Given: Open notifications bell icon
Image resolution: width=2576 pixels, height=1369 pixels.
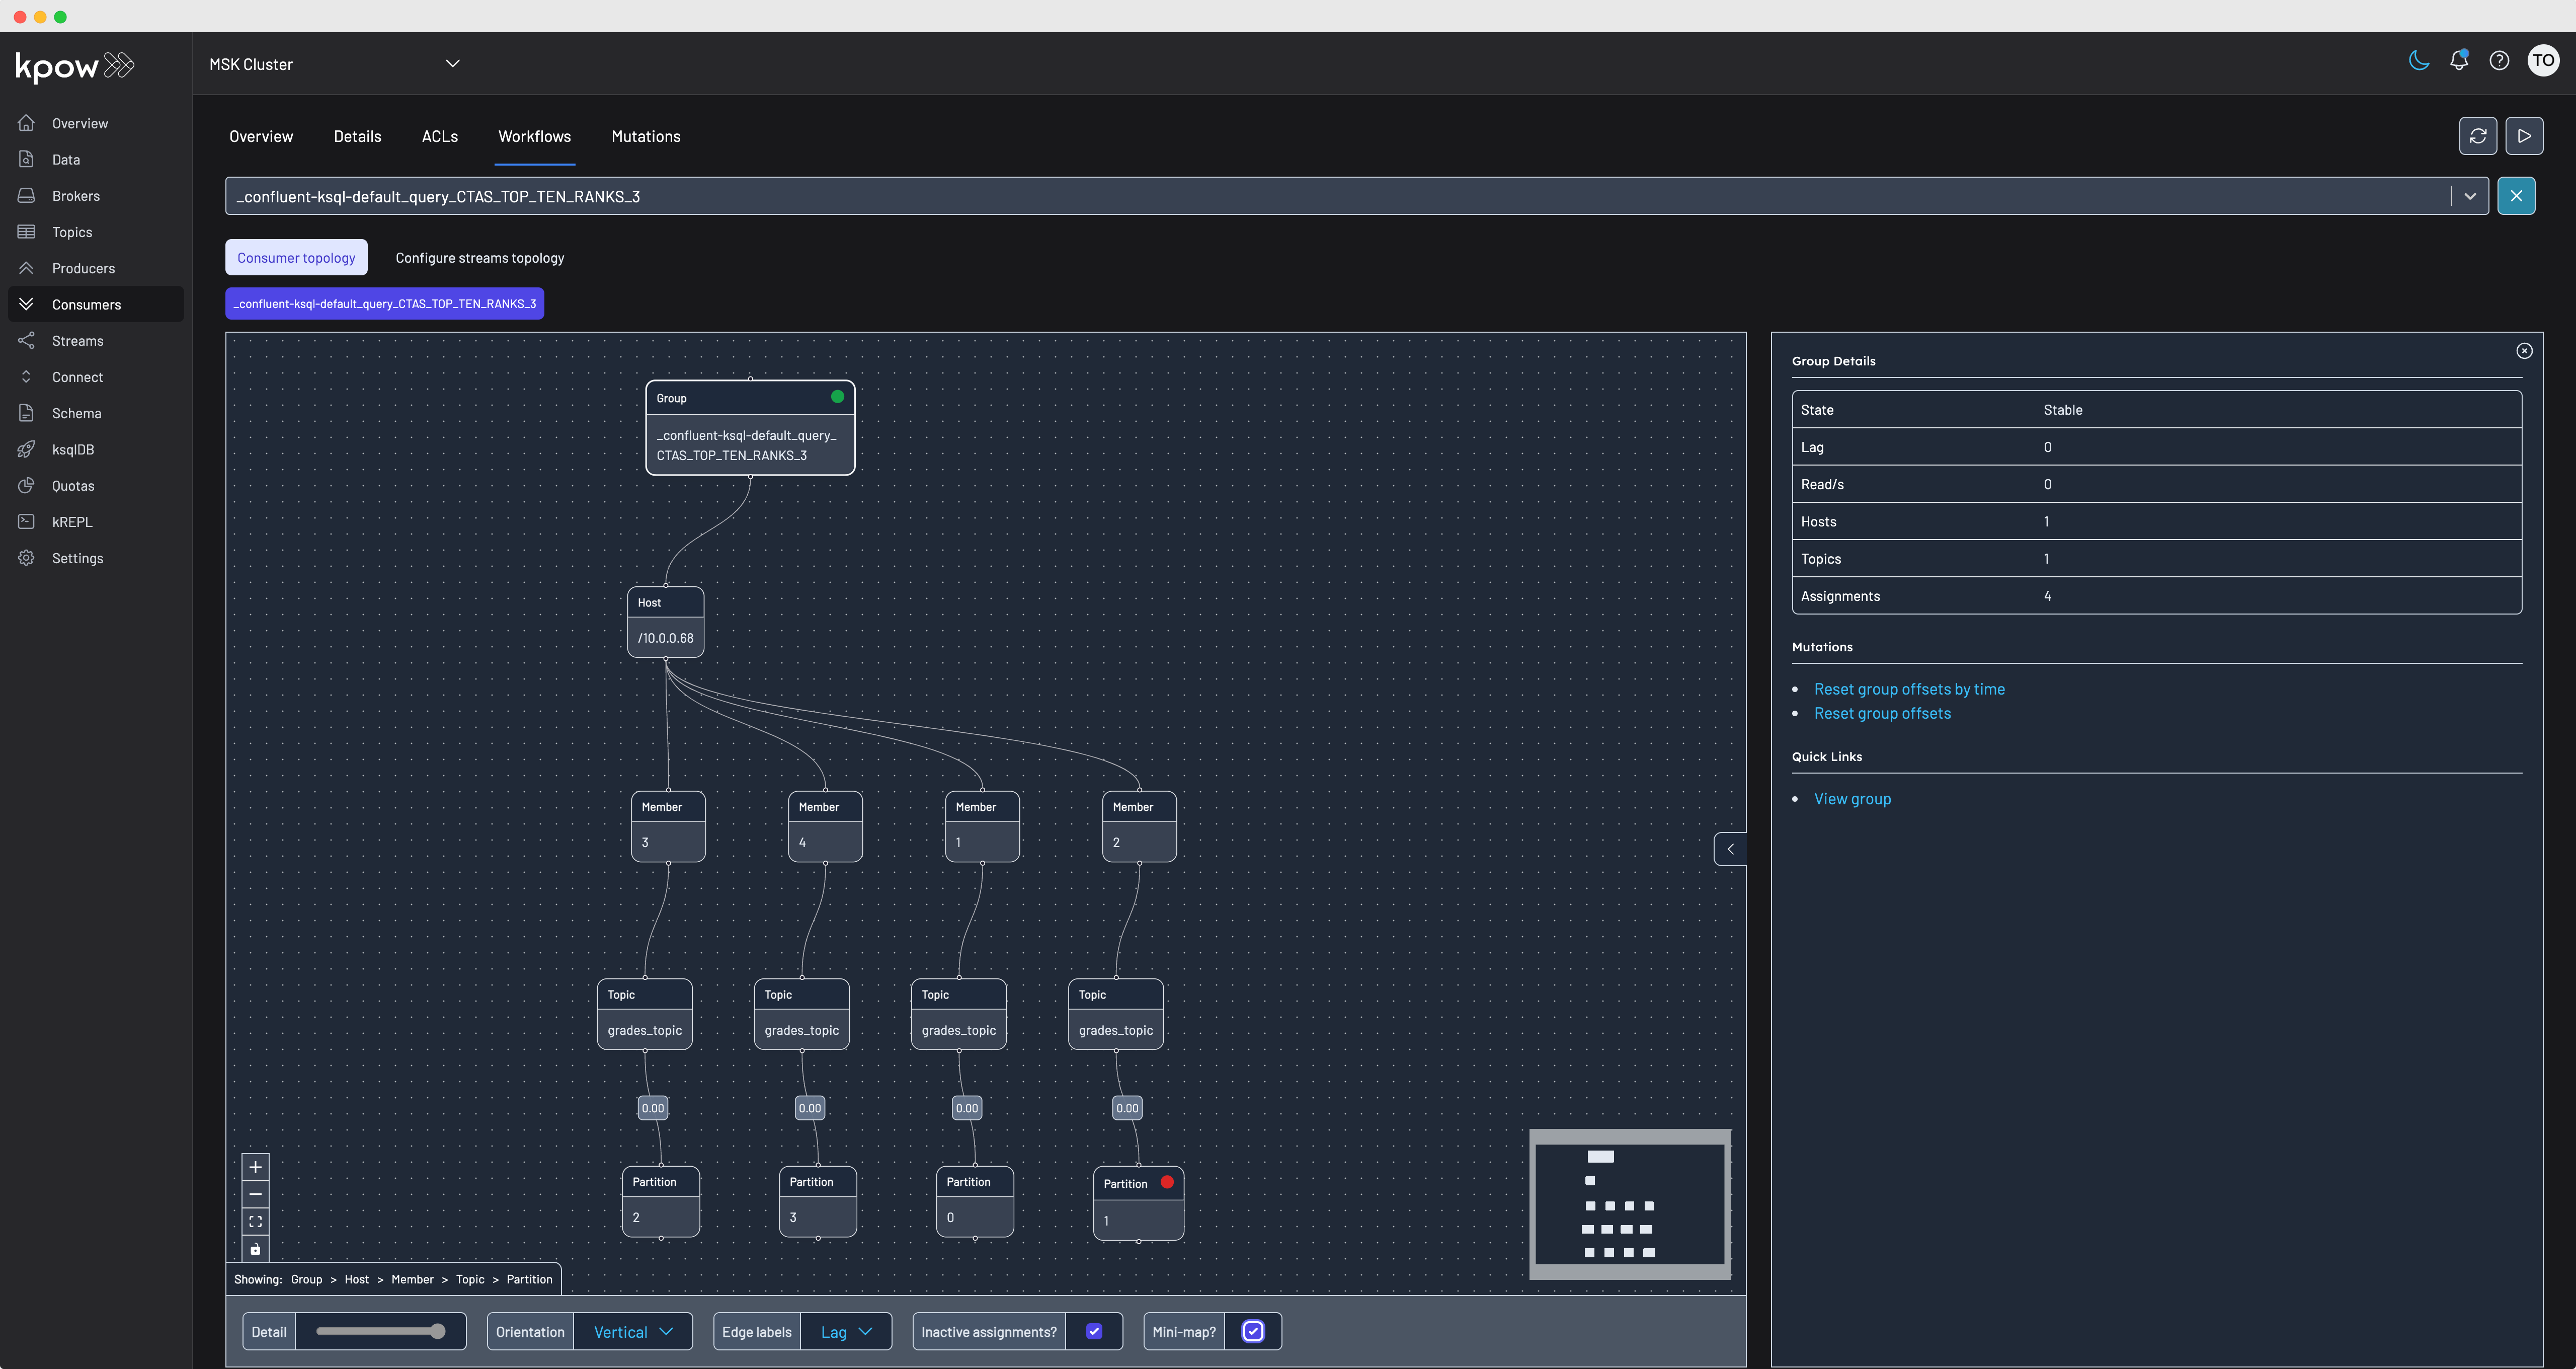Looking at the screenshot, I should [x=2459, y=61].
